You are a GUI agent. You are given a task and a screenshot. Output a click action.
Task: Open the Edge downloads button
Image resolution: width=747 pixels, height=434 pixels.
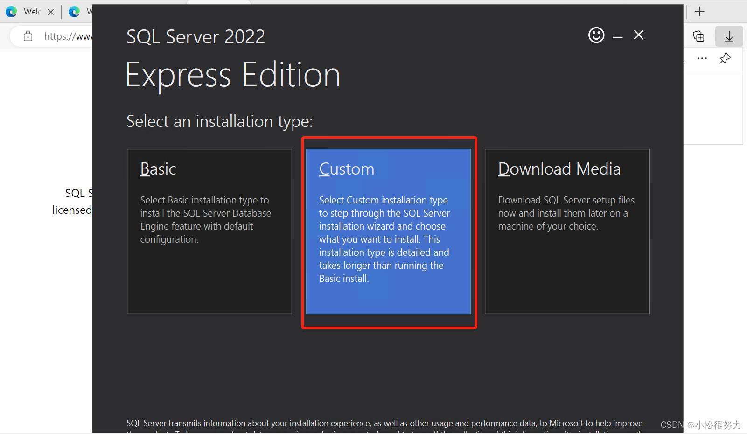tap(729, 36)
